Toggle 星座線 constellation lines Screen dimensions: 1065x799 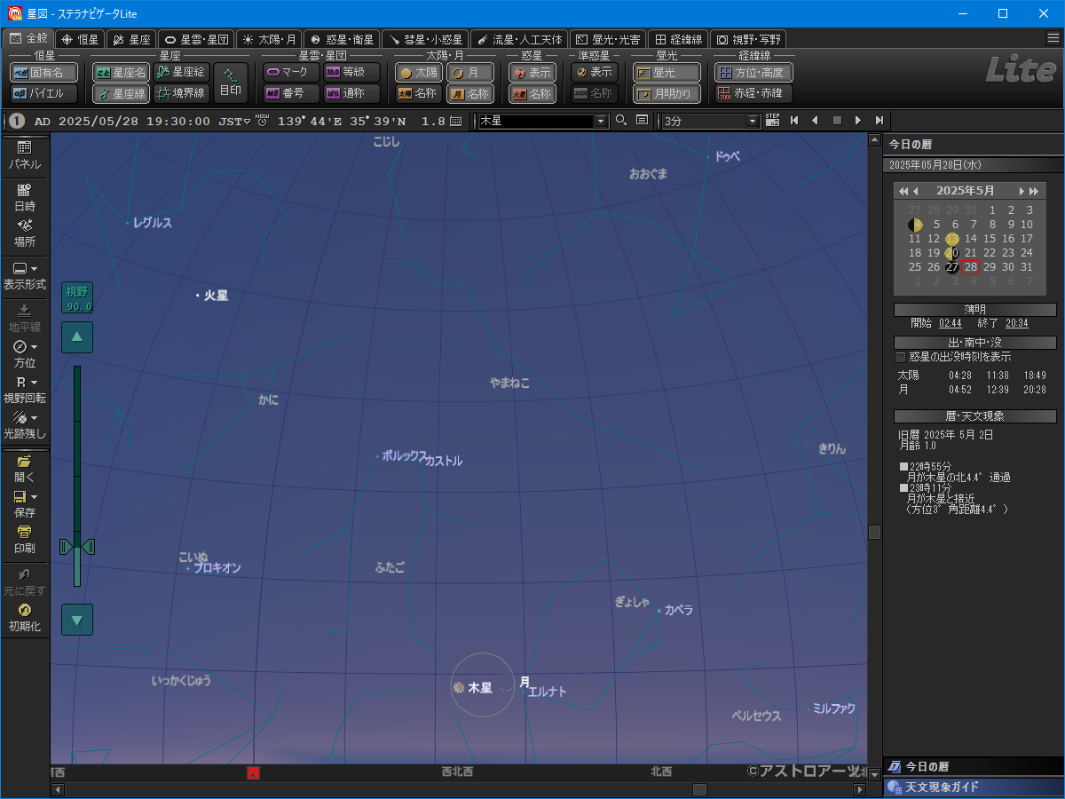[122, 93]
